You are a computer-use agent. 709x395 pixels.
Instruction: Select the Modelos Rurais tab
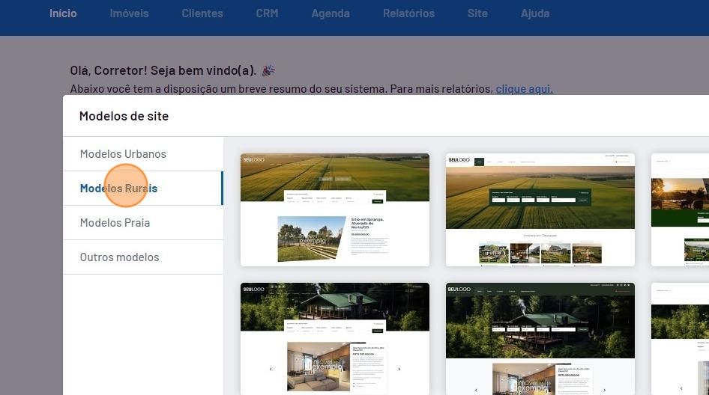pos(119,189)
